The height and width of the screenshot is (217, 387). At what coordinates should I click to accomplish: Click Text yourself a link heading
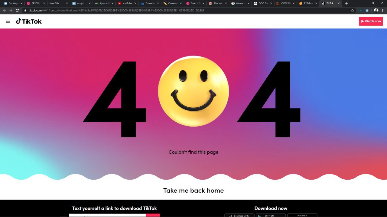pyautogui.click(x=115, y=208)
